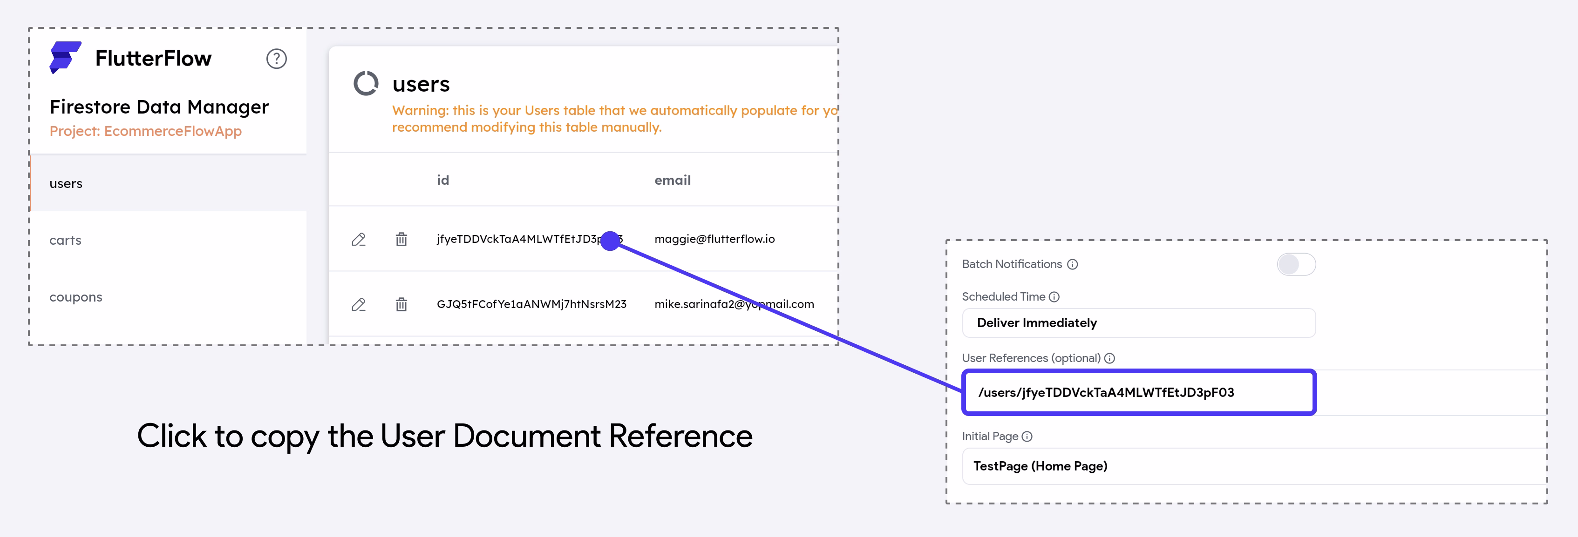Click the orange users table warning text
This screenshot has width=1578, height=537.
click(x=614, y=119)
